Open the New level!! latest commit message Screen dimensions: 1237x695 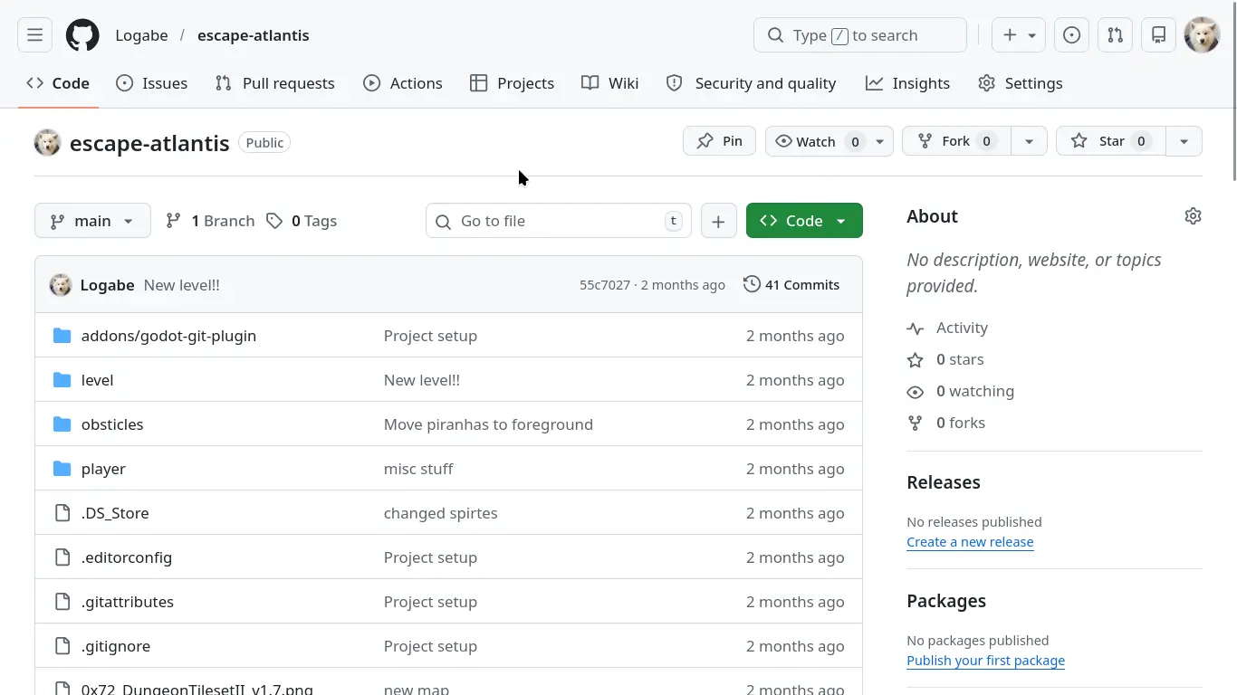pyautogui.click(x=182, y=285)
